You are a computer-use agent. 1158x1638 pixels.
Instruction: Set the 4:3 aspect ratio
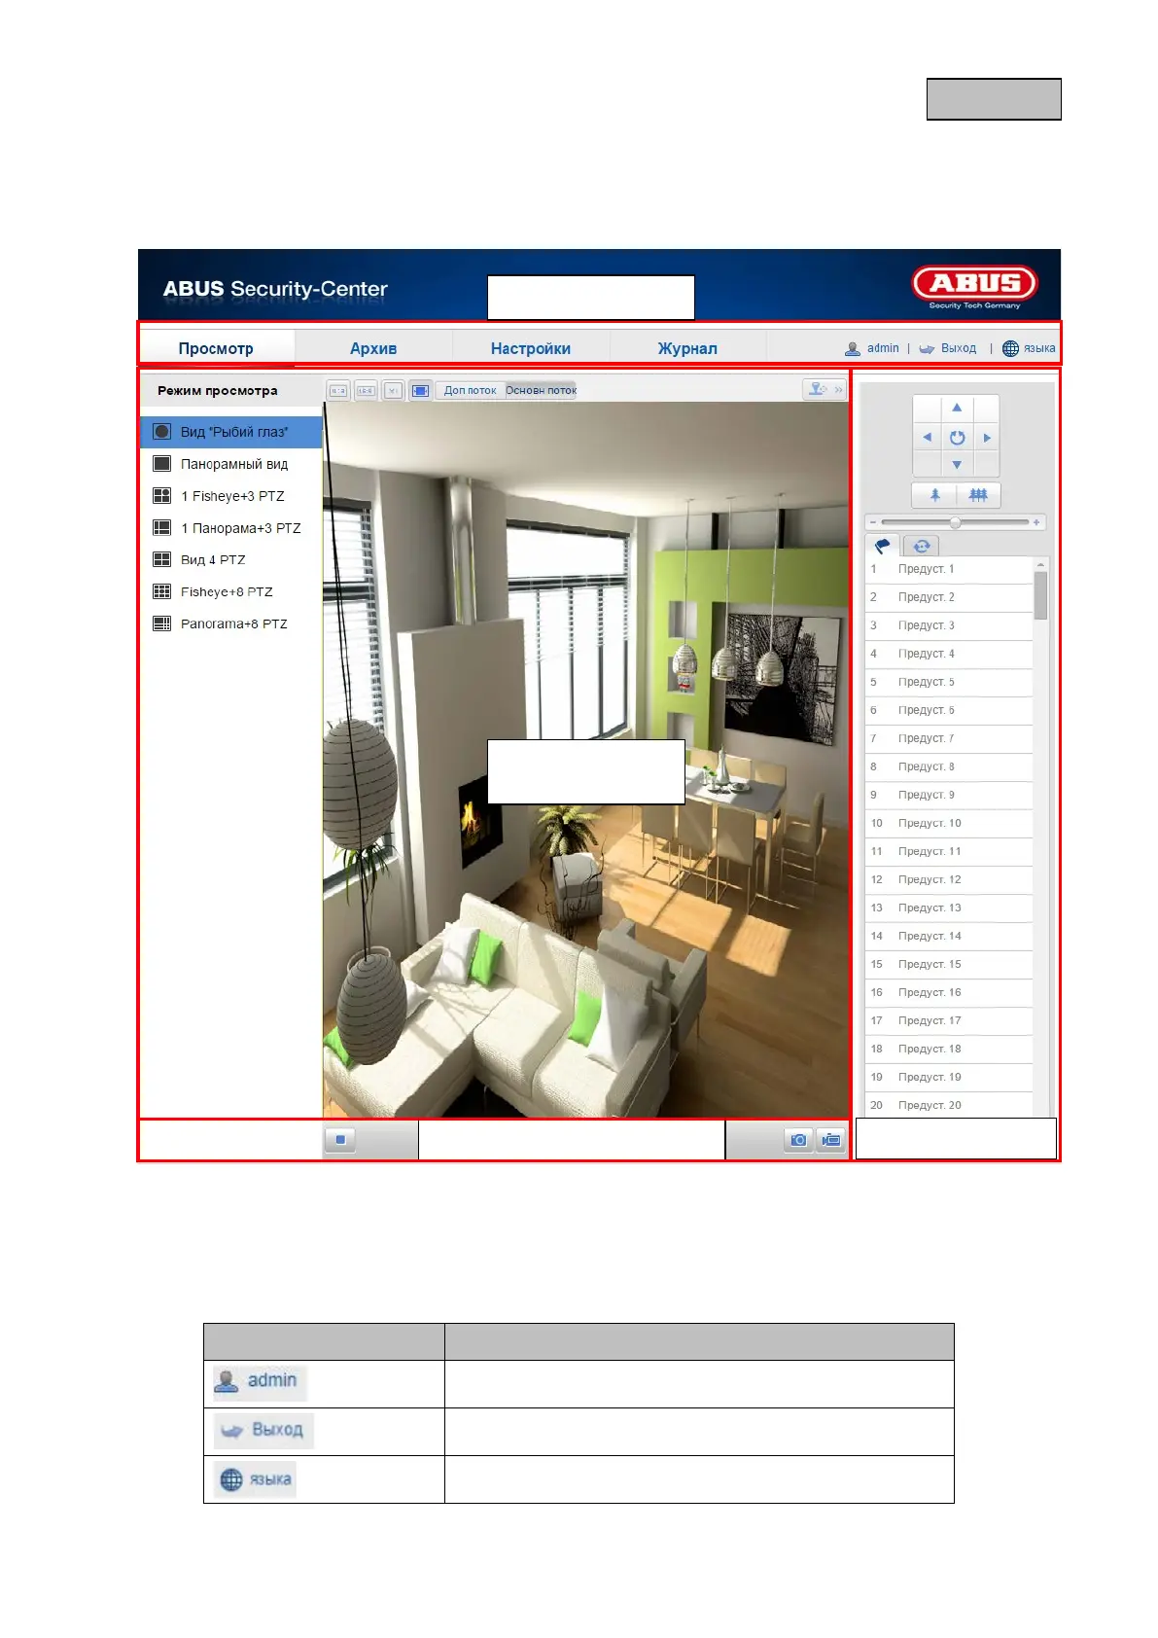(x=337, y=390)
